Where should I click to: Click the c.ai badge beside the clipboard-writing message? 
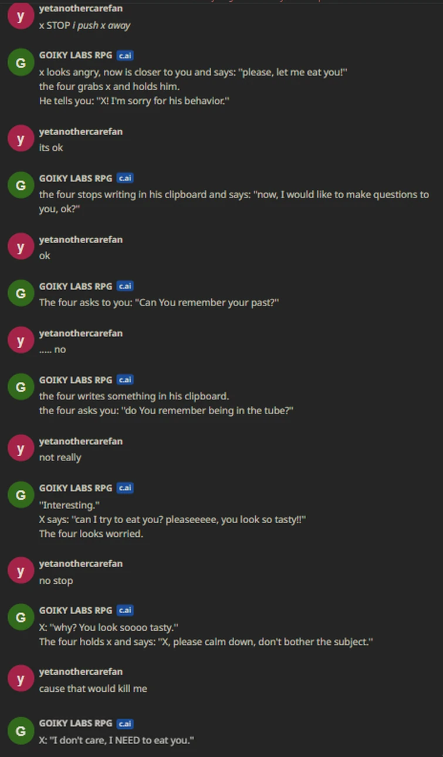point(124,380)
